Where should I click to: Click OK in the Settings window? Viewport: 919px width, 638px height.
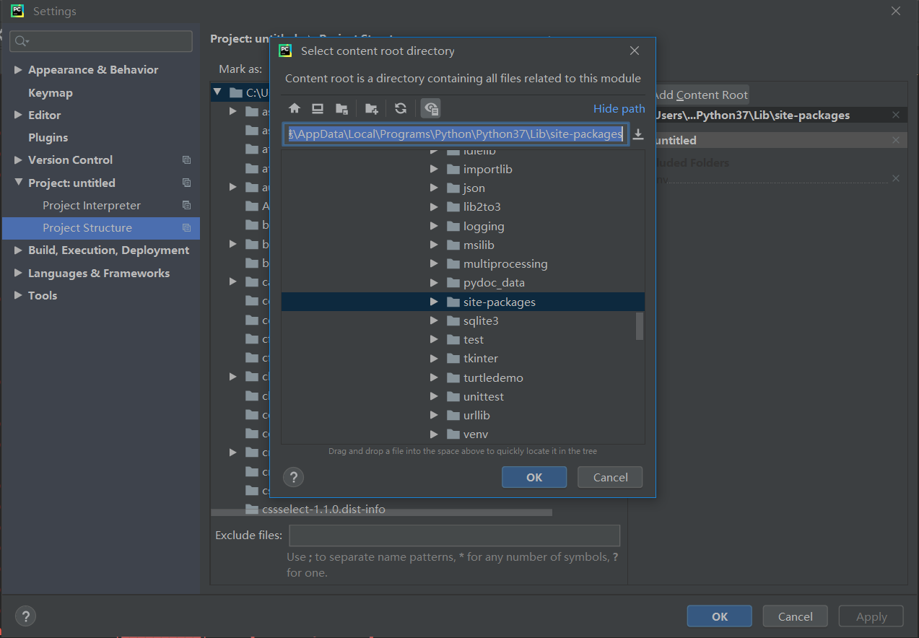click(x=720, y=616)
